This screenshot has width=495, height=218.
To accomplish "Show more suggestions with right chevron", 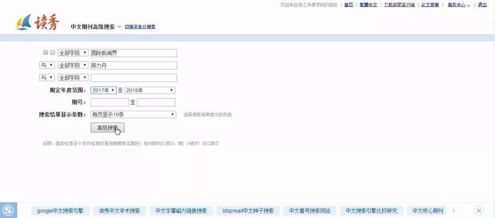I will click(454, 210).
